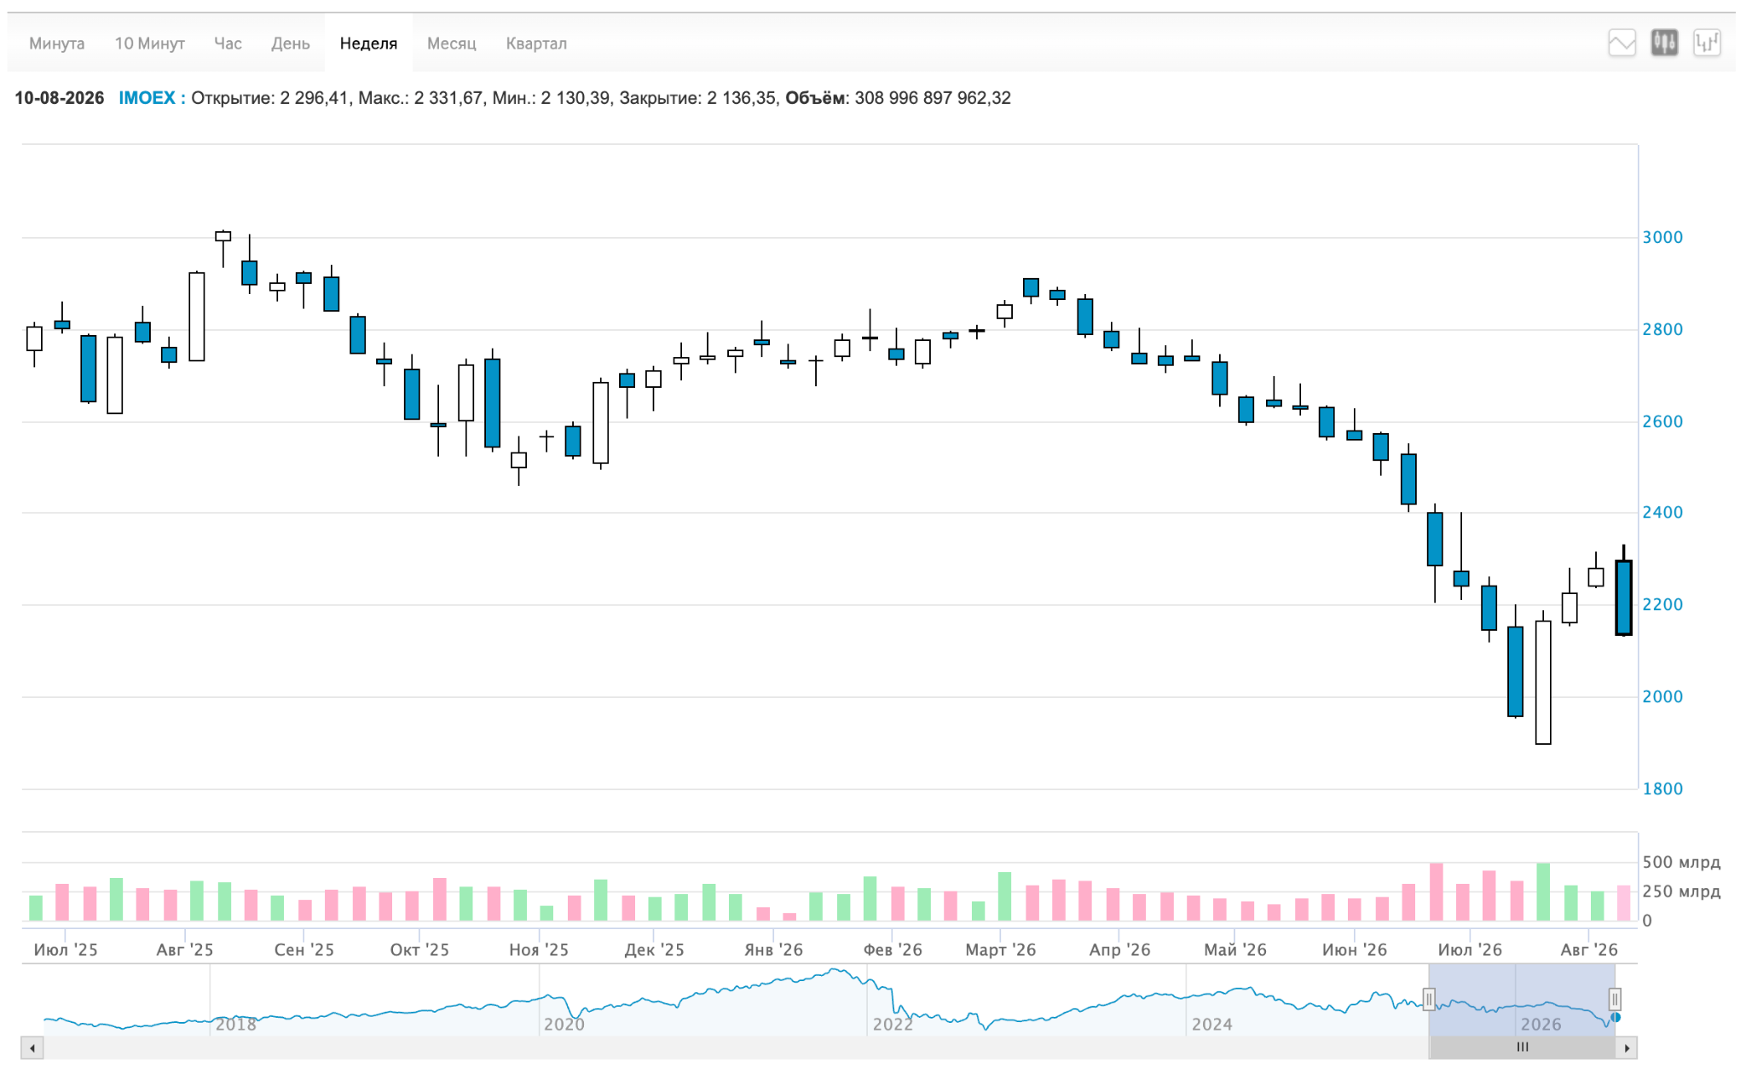The height and width of the screenshot is (1074, 1746).
Task: Click the Июл '25 time axis label
Action: coord(66,950)
